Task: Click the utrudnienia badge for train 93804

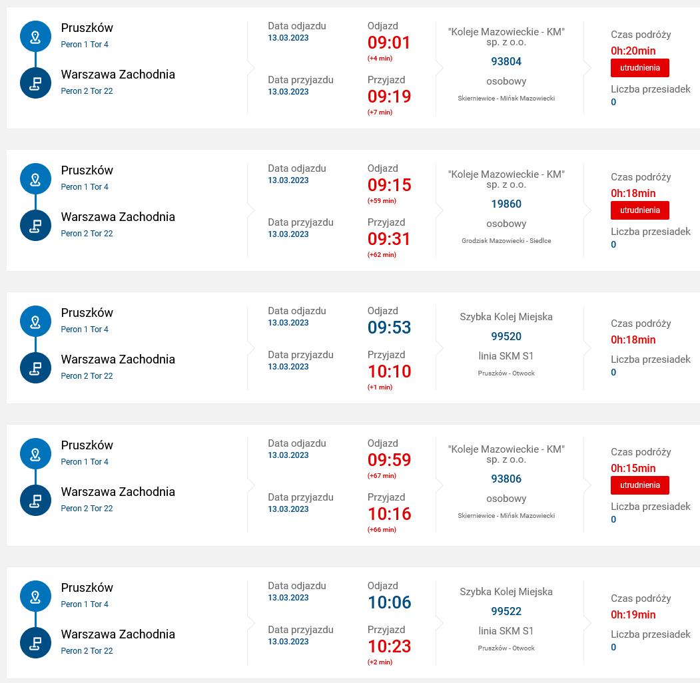Action: click(x=640, y=68)
